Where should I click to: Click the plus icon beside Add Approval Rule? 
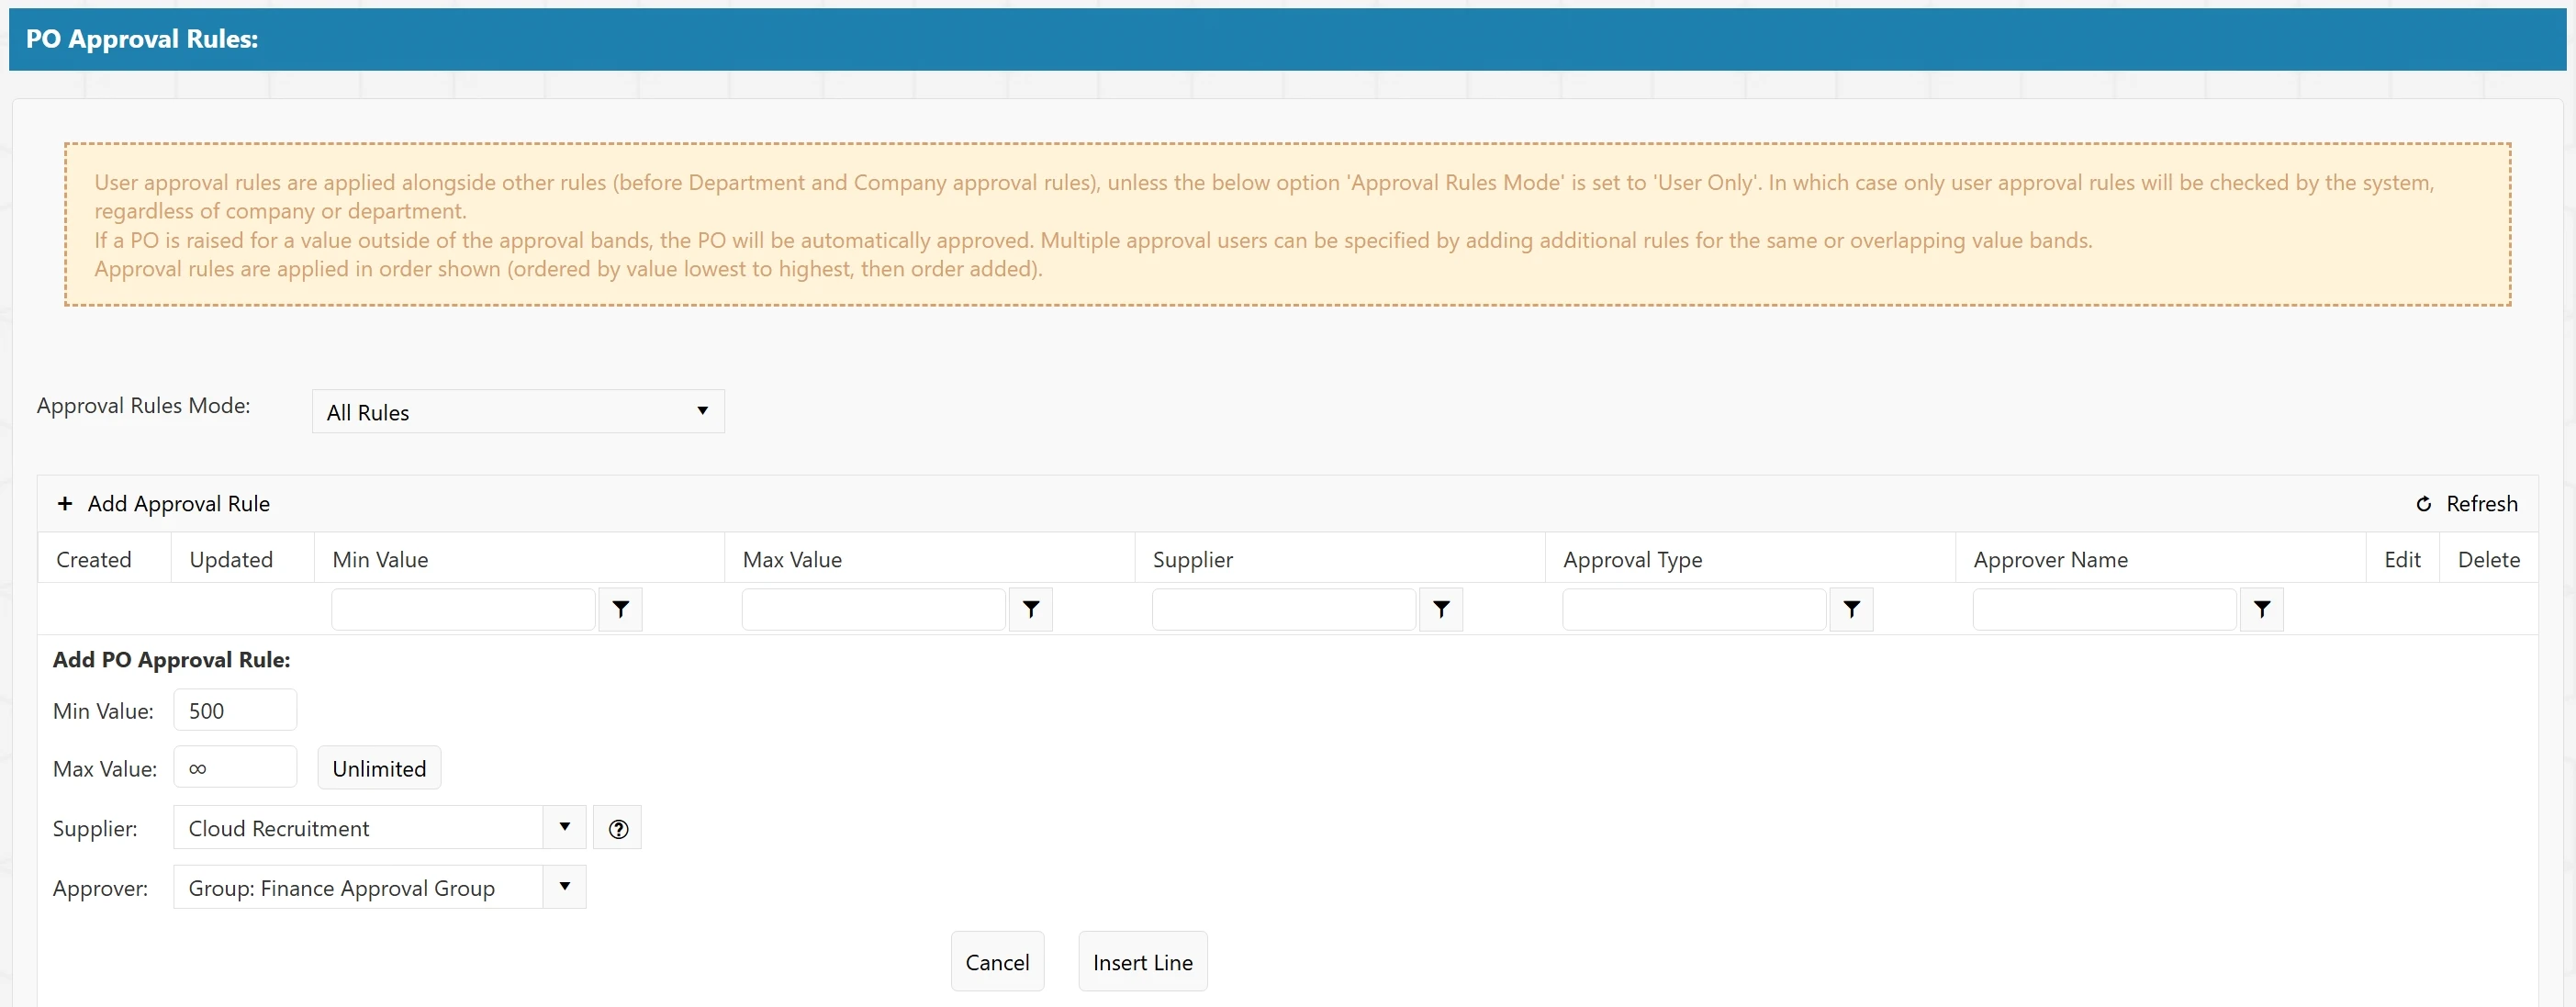click(x=65, y=503)
